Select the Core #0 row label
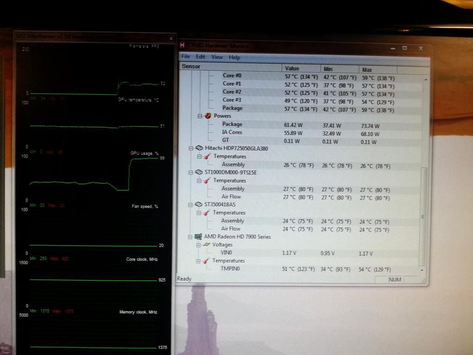The height and width of the screenshot is (355, 473). coord(232,75)
